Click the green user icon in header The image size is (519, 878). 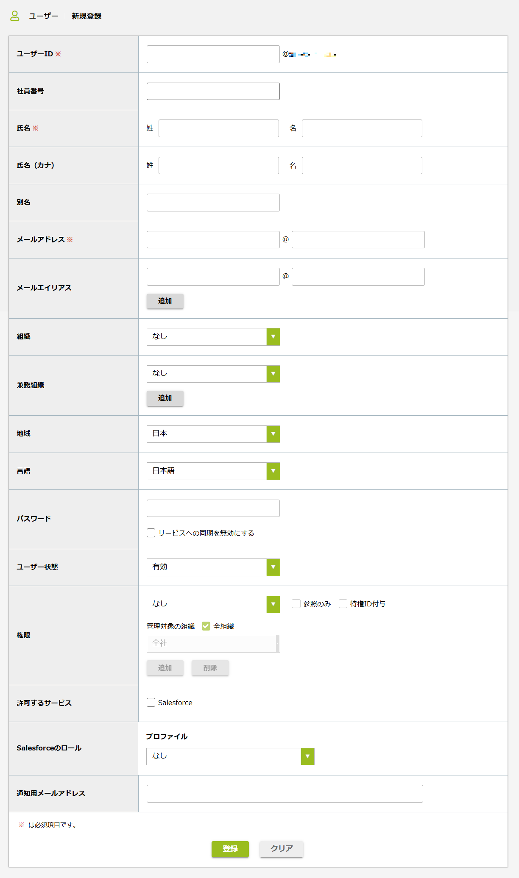(15, 16)
